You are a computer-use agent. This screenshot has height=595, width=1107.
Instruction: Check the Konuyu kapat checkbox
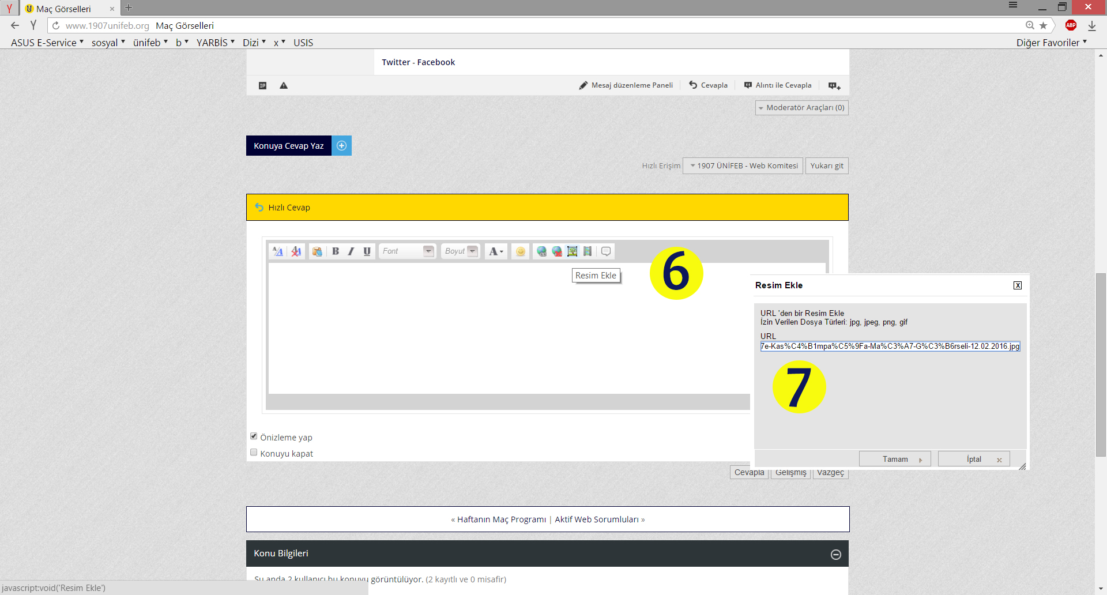(x=254, y=453)
